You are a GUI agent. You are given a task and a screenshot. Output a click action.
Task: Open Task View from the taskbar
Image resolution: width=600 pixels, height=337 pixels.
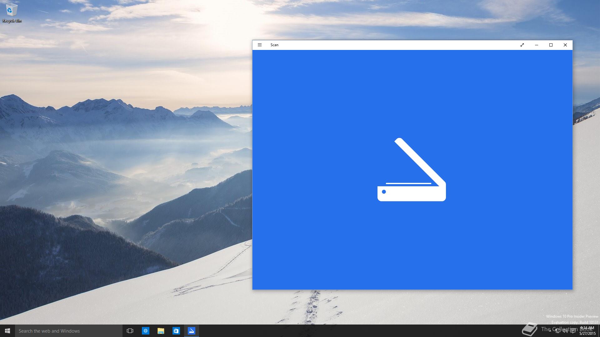pos(130,331)
